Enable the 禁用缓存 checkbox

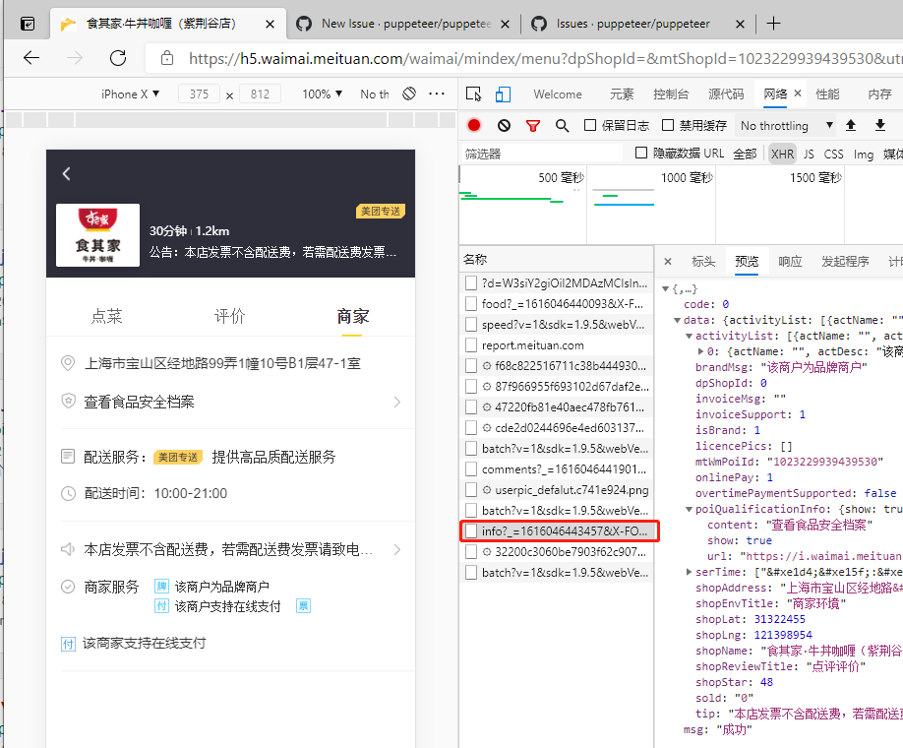[668, 125]
